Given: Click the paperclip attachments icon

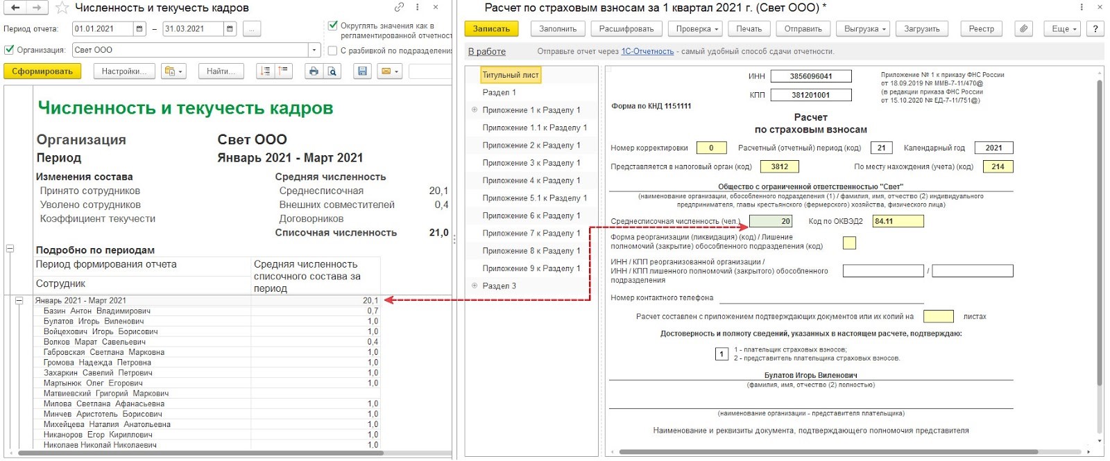Looking at the screenshot, I should point(1023,29).
